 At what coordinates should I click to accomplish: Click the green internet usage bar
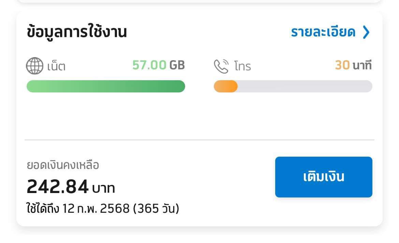pos(106,86)
